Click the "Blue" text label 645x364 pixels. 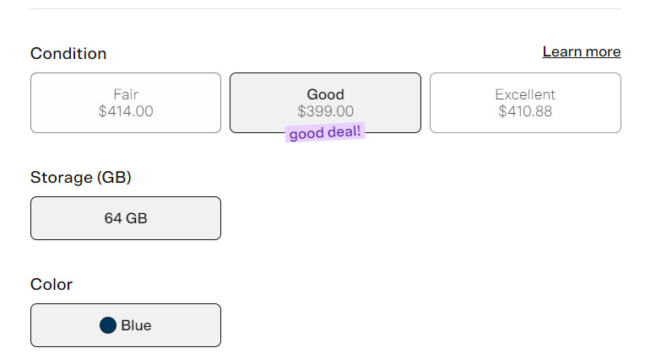[136, 325]
